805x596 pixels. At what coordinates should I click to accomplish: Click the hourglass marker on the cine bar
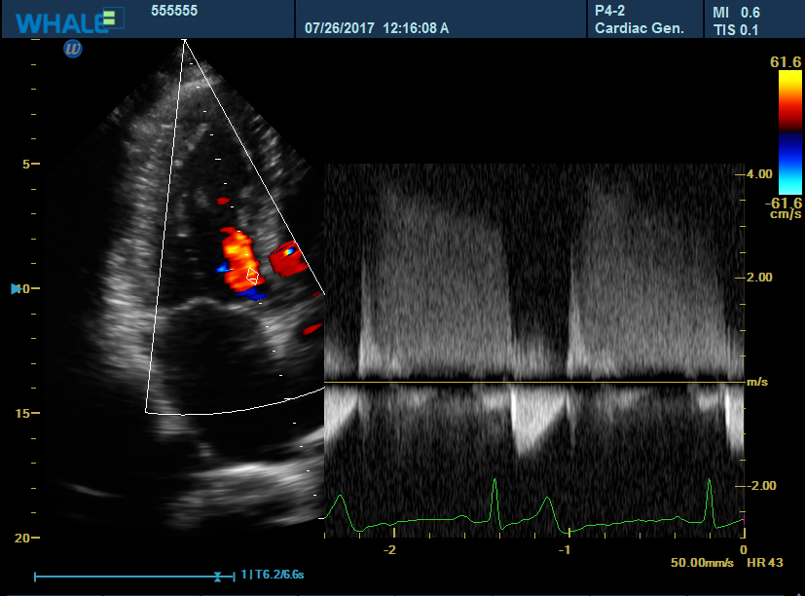[219, 577]
